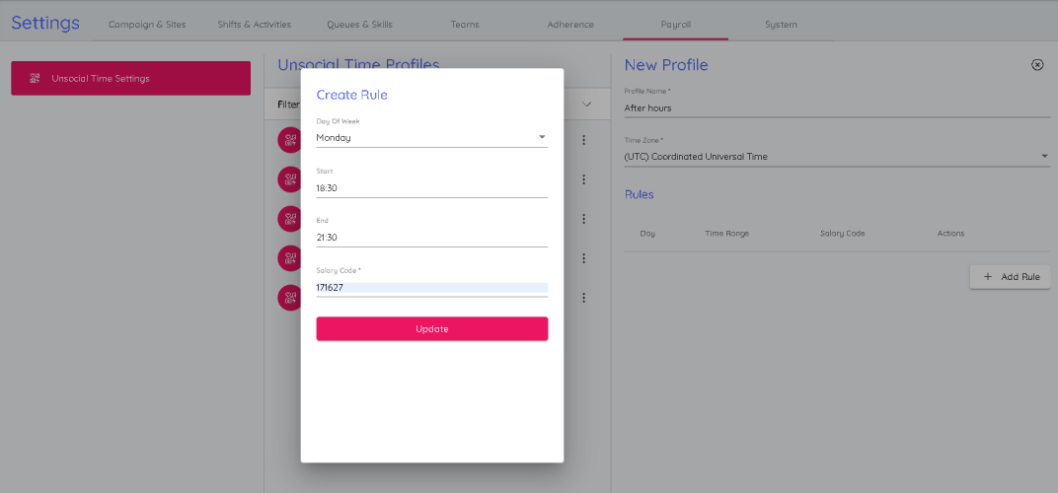Go to the Adherence tab
1058x493 pixels.
point(570,25)
